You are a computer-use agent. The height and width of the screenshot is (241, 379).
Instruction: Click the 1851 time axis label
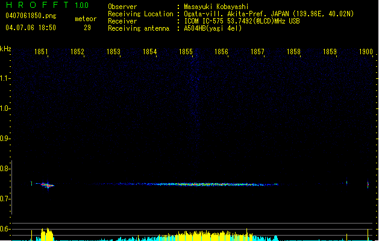pos(41,51)
